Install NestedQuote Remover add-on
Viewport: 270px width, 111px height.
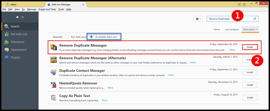coord(250,85)
